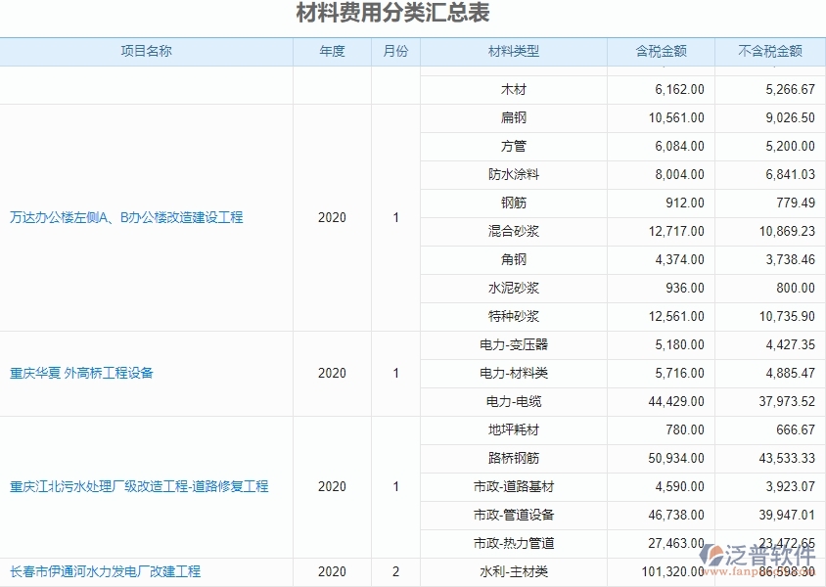The width and height of the screenshot is (826, 587).
Task: Click the 年度 column header
Action: coord(332,52)
